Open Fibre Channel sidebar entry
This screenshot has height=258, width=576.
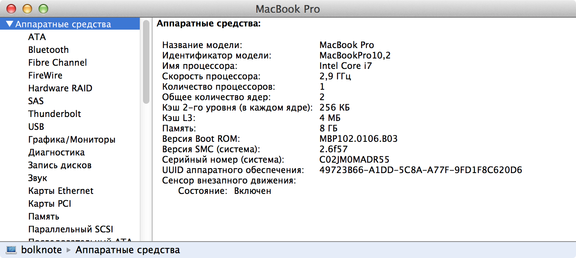(57, 62)
